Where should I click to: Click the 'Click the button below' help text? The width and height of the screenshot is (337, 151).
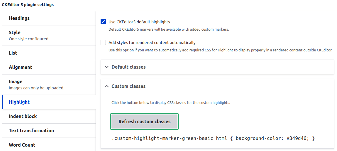click(171, 103)
